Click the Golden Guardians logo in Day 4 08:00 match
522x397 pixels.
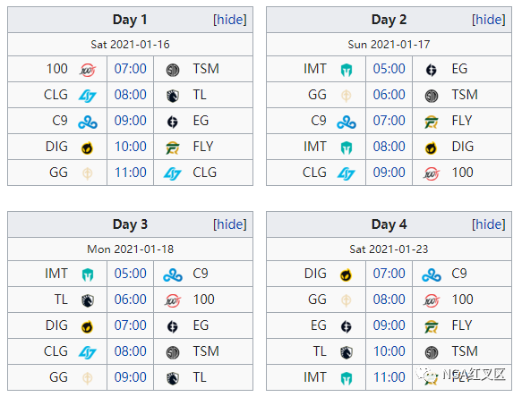pyautogui.click(x=347, y=300)
